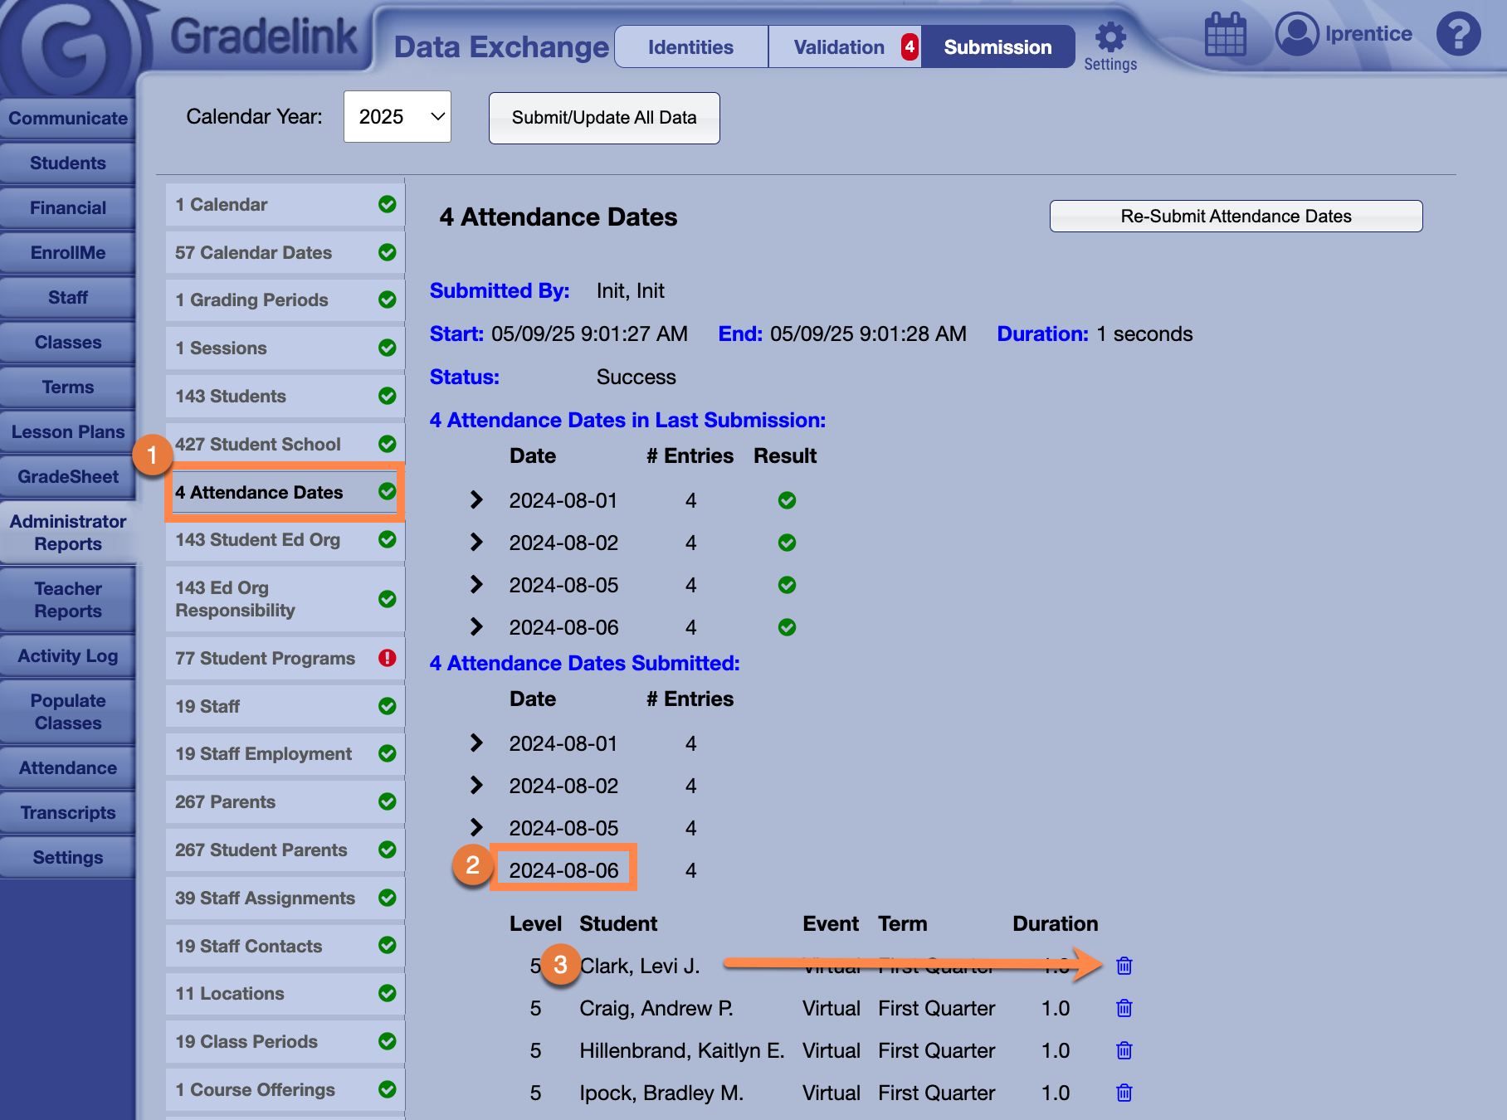Open the Calendar Year dropdown
Viewport: 1507px width, 1120px height.
tap(397, 117)
